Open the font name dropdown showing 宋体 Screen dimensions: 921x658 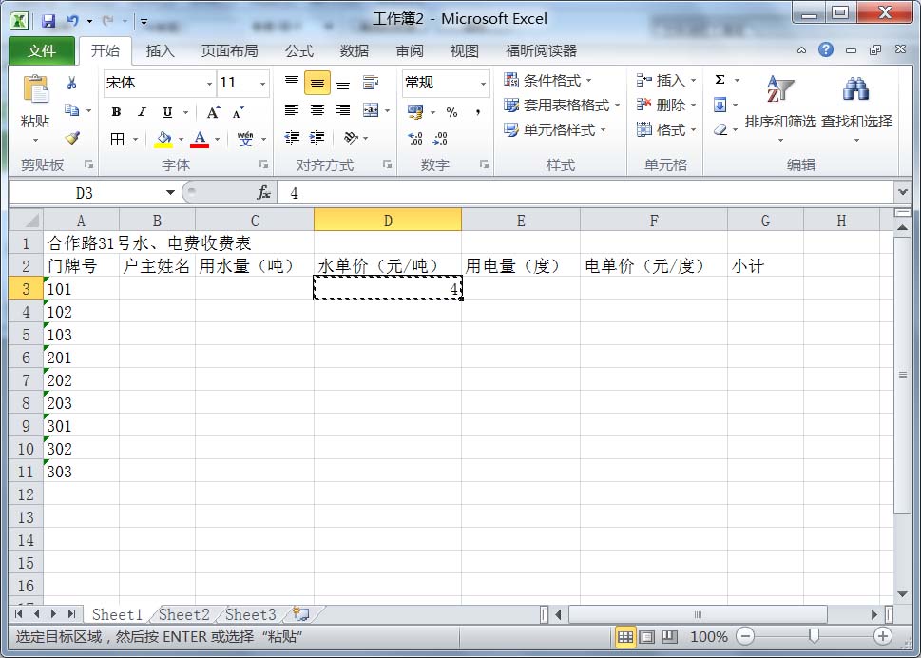[209, 84]
